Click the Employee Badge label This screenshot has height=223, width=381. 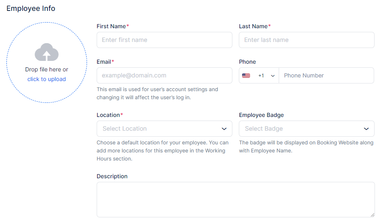pyautogui.click(x=261, y=115)
